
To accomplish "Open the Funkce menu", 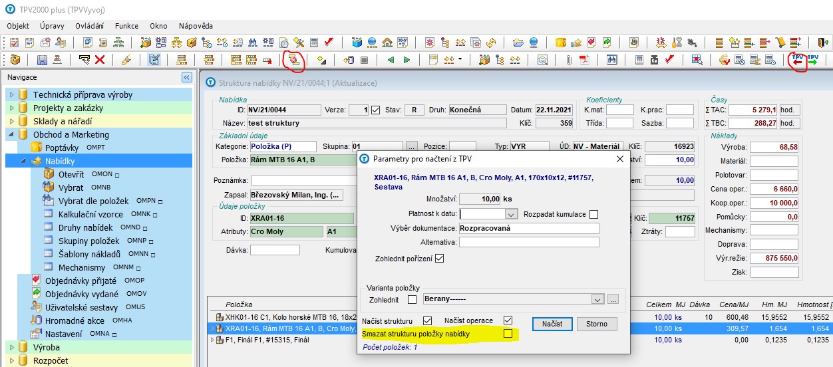I will pos(126,26).
